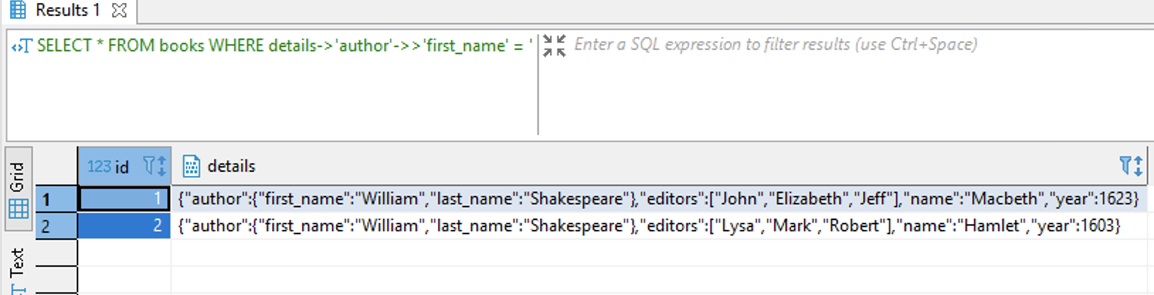Close the Results 1 tab
The height and width of the screenshot is (295, 1154).
(x=120, y=11)
